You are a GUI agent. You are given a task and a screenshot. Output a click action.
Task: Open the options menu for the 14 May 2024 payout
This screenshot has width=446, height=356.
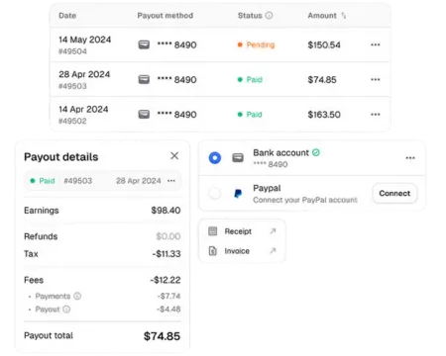[x=375, y=44]
